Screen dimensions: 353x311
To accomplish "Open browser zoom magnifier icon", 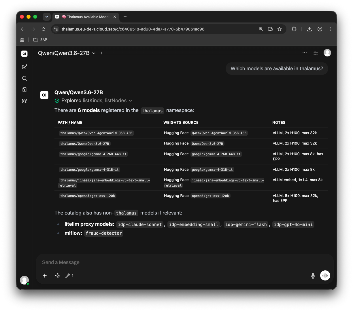I will pos(261,29).
